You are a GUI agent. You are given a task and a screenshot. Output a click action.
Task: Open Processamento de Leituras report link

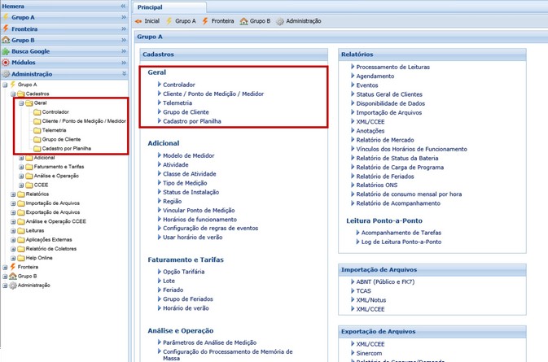(392, 68)
